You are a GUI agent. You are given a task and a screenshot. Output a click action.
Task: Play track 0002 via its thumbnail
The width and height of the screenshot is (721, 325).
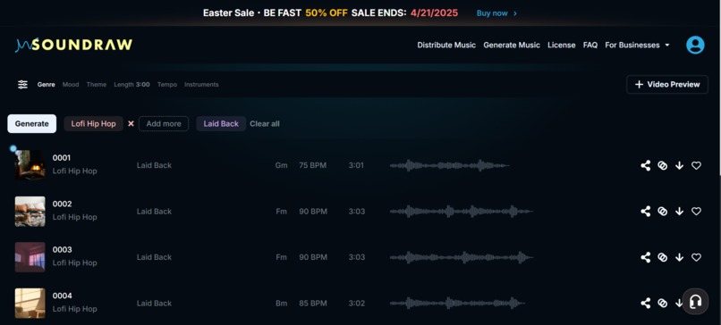(x=30, y=211)
